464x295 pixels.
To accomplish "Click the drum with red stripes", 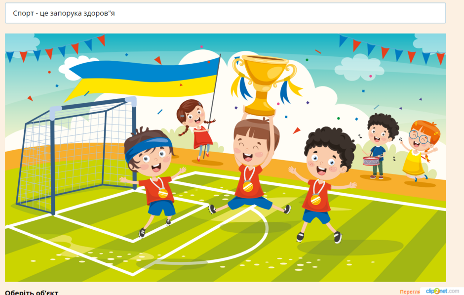I will (371, 161).
